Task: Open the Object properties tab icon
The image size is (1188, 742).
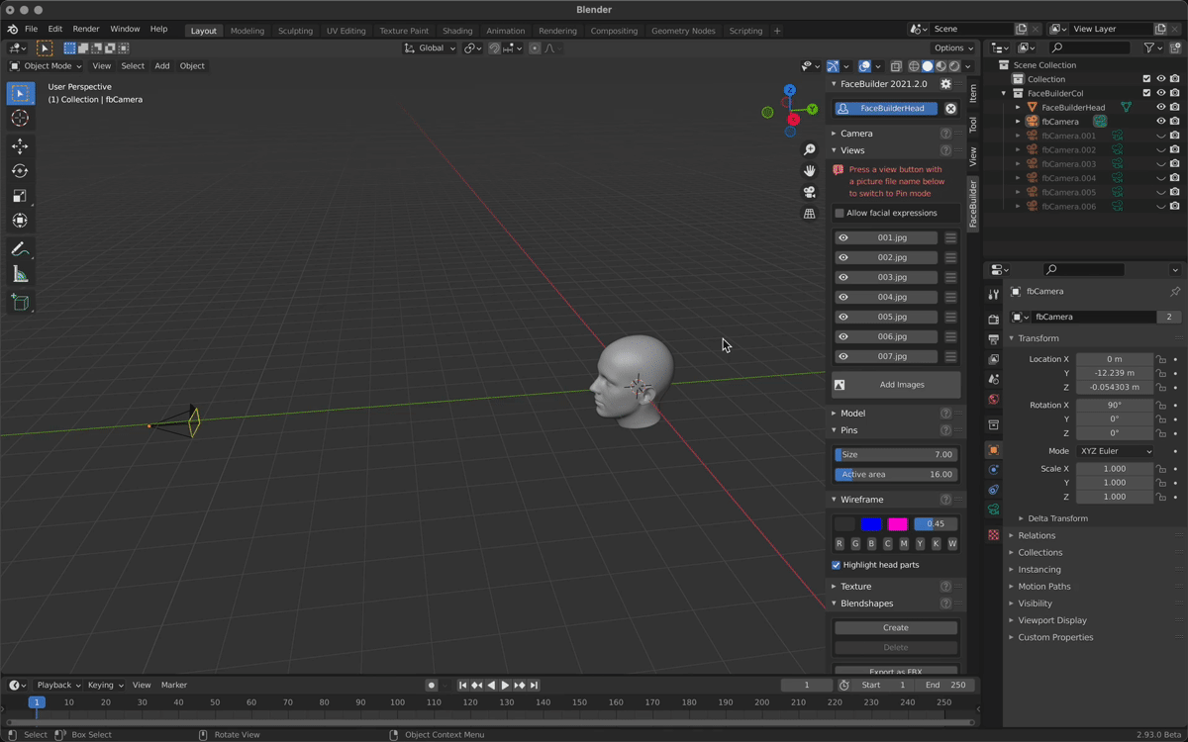Action: click(x=994, y=450)
